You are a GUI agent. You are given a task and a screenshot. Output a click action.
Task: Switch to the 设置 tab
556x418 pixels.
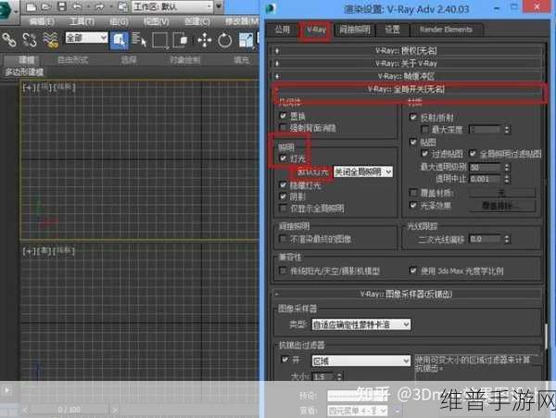coord(393,30)
